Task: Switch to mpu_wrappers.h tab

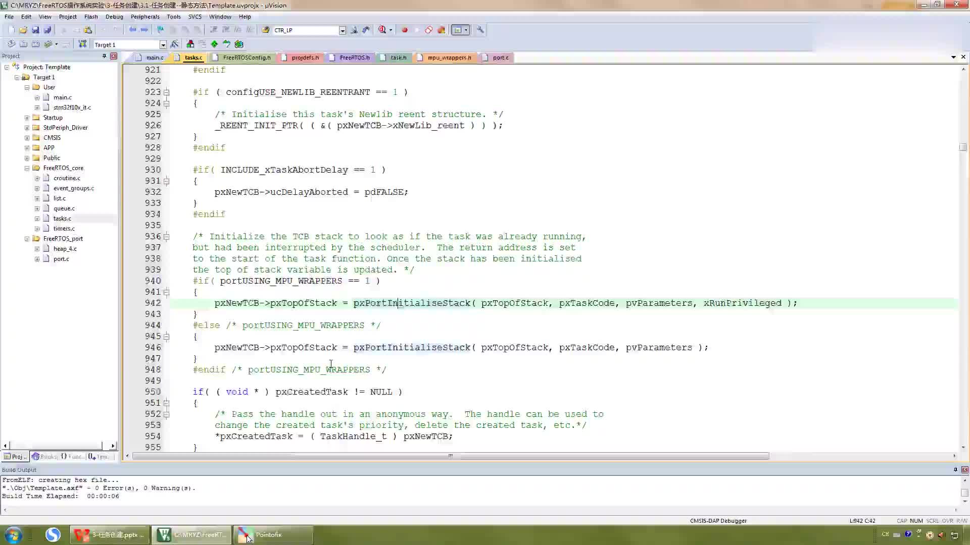Action: tap(445, 58)
